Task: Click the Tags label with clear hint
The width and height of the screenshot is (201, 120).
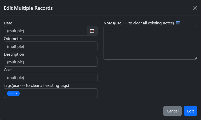Action: [x=36, y=86]
